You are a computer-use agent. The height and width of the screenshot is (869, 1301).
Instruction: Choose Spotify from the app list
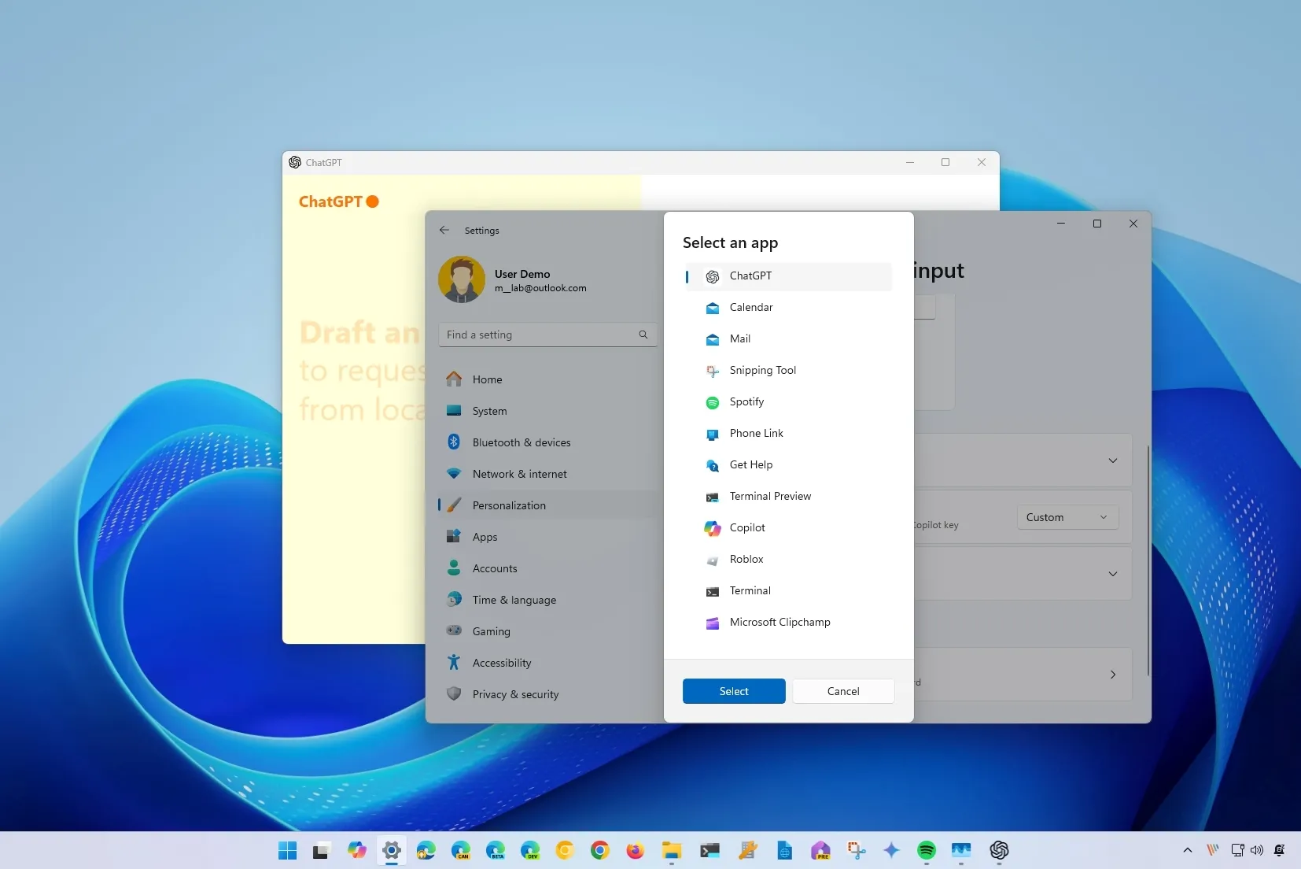click(x=746, y=401)
